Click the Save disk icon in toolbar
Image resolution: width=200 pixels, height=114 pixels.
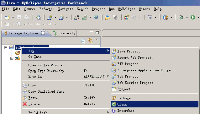tap(19, 17)
